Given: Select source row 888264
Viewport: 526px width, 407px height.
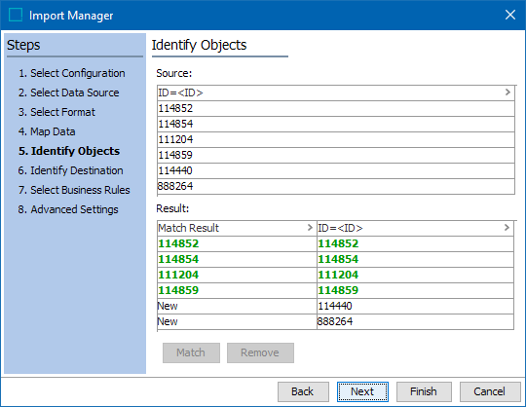Looking at the screenshot, I should tap(336, 186).
